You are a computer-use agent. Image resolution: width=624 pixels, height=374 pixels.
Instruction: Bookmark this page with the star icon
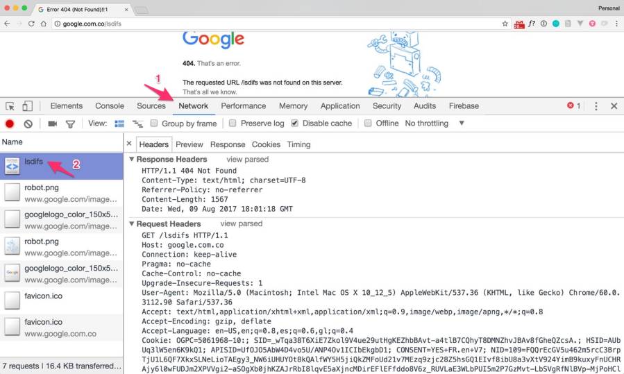505,24
